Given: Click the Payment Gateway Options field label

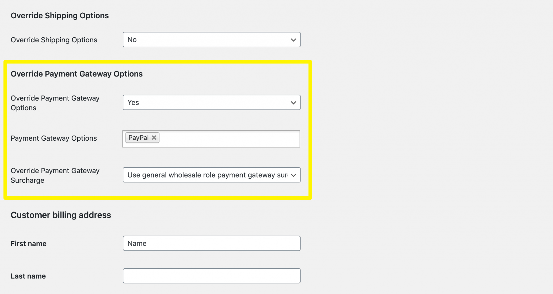Looking at the screenshot, I should click(x=53, y=138).
